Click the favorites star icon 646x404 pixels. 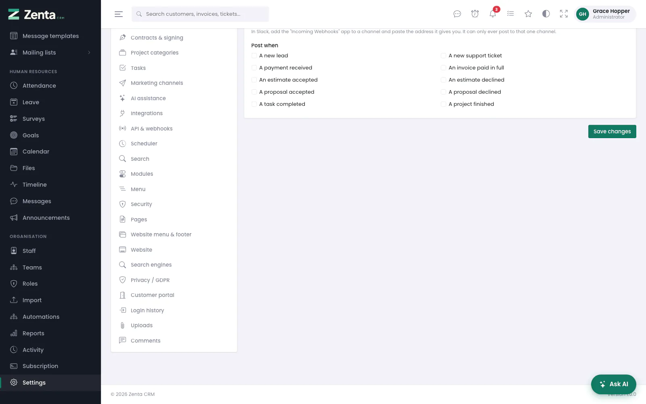(528, 14)
